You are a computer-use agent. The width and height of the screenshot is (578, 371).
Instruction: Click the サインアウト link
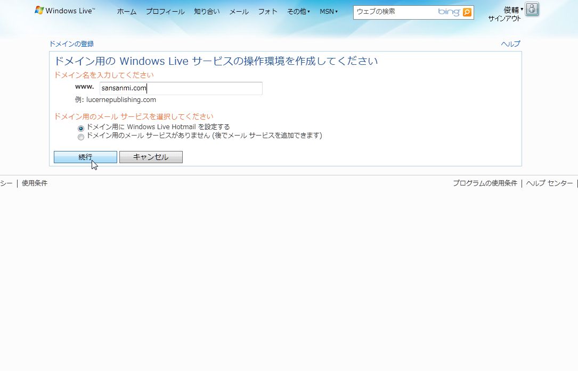pos(504,19)
